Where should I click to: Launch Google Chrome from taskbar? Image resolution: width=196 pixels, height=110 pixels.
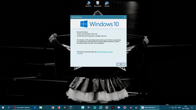[53, 107]
